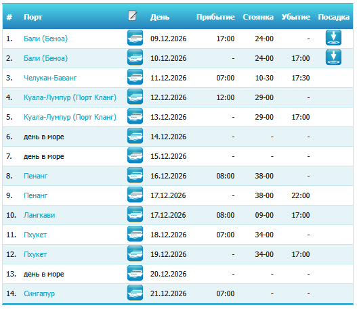Click the note/edit icon in the header
Viewport: 357px width, 309px height.
pos(132,16)
